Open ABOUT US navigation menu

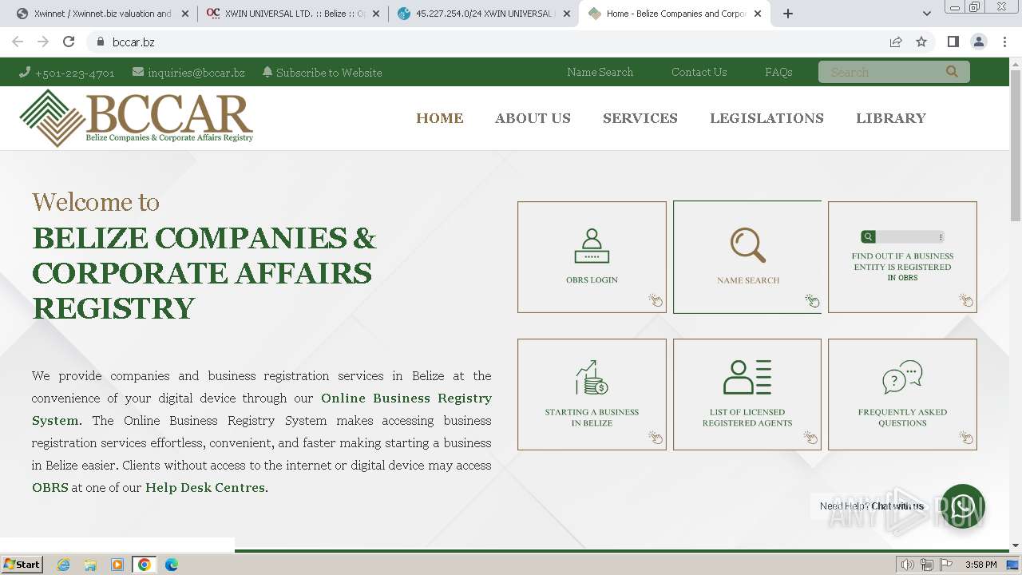pyautogui.click(x=533, y=118)
